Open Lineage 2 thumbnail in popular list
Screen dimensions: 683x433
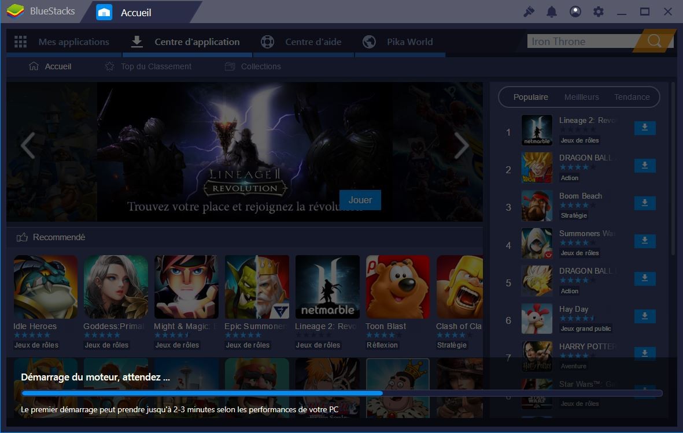(x=537, y=130)
